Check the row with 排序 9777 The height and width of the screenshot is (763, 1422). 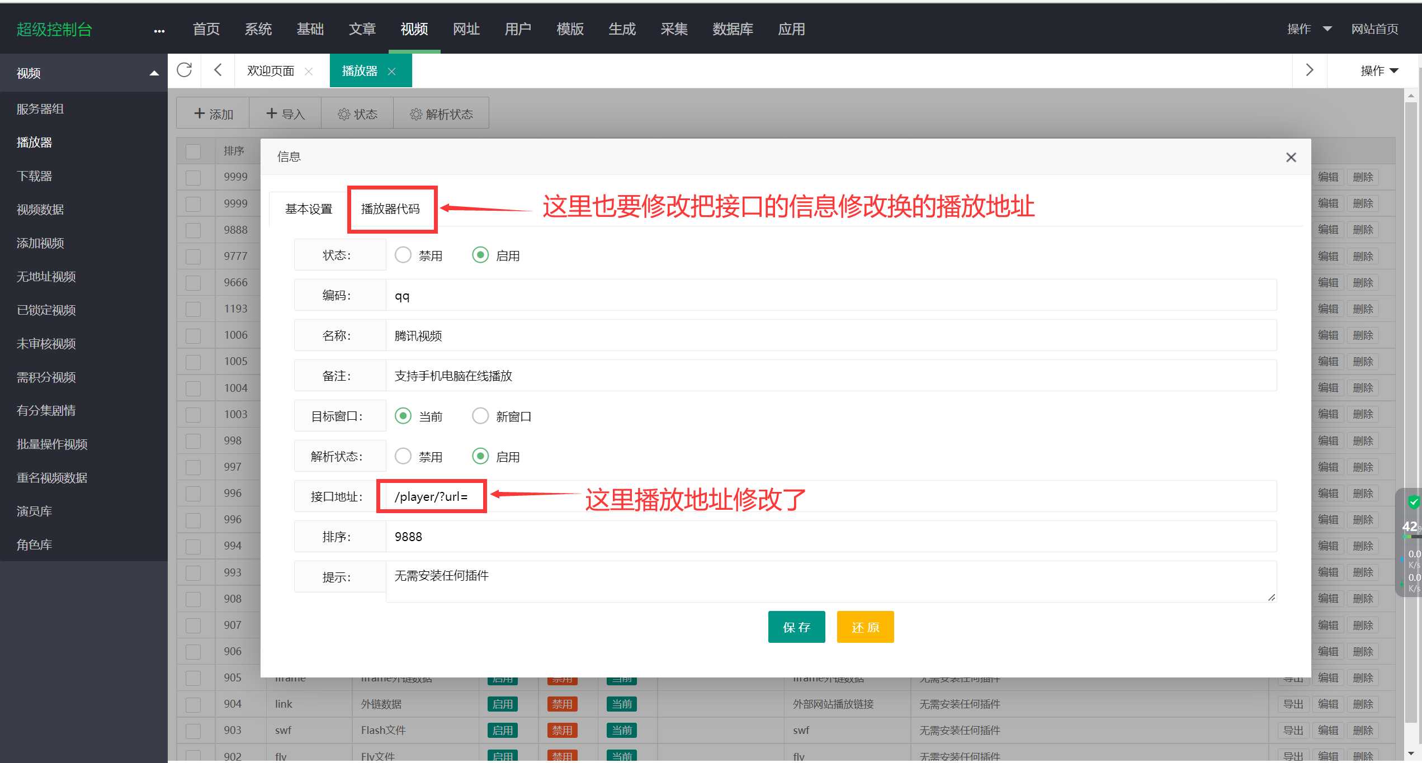(x=193, y=256)
